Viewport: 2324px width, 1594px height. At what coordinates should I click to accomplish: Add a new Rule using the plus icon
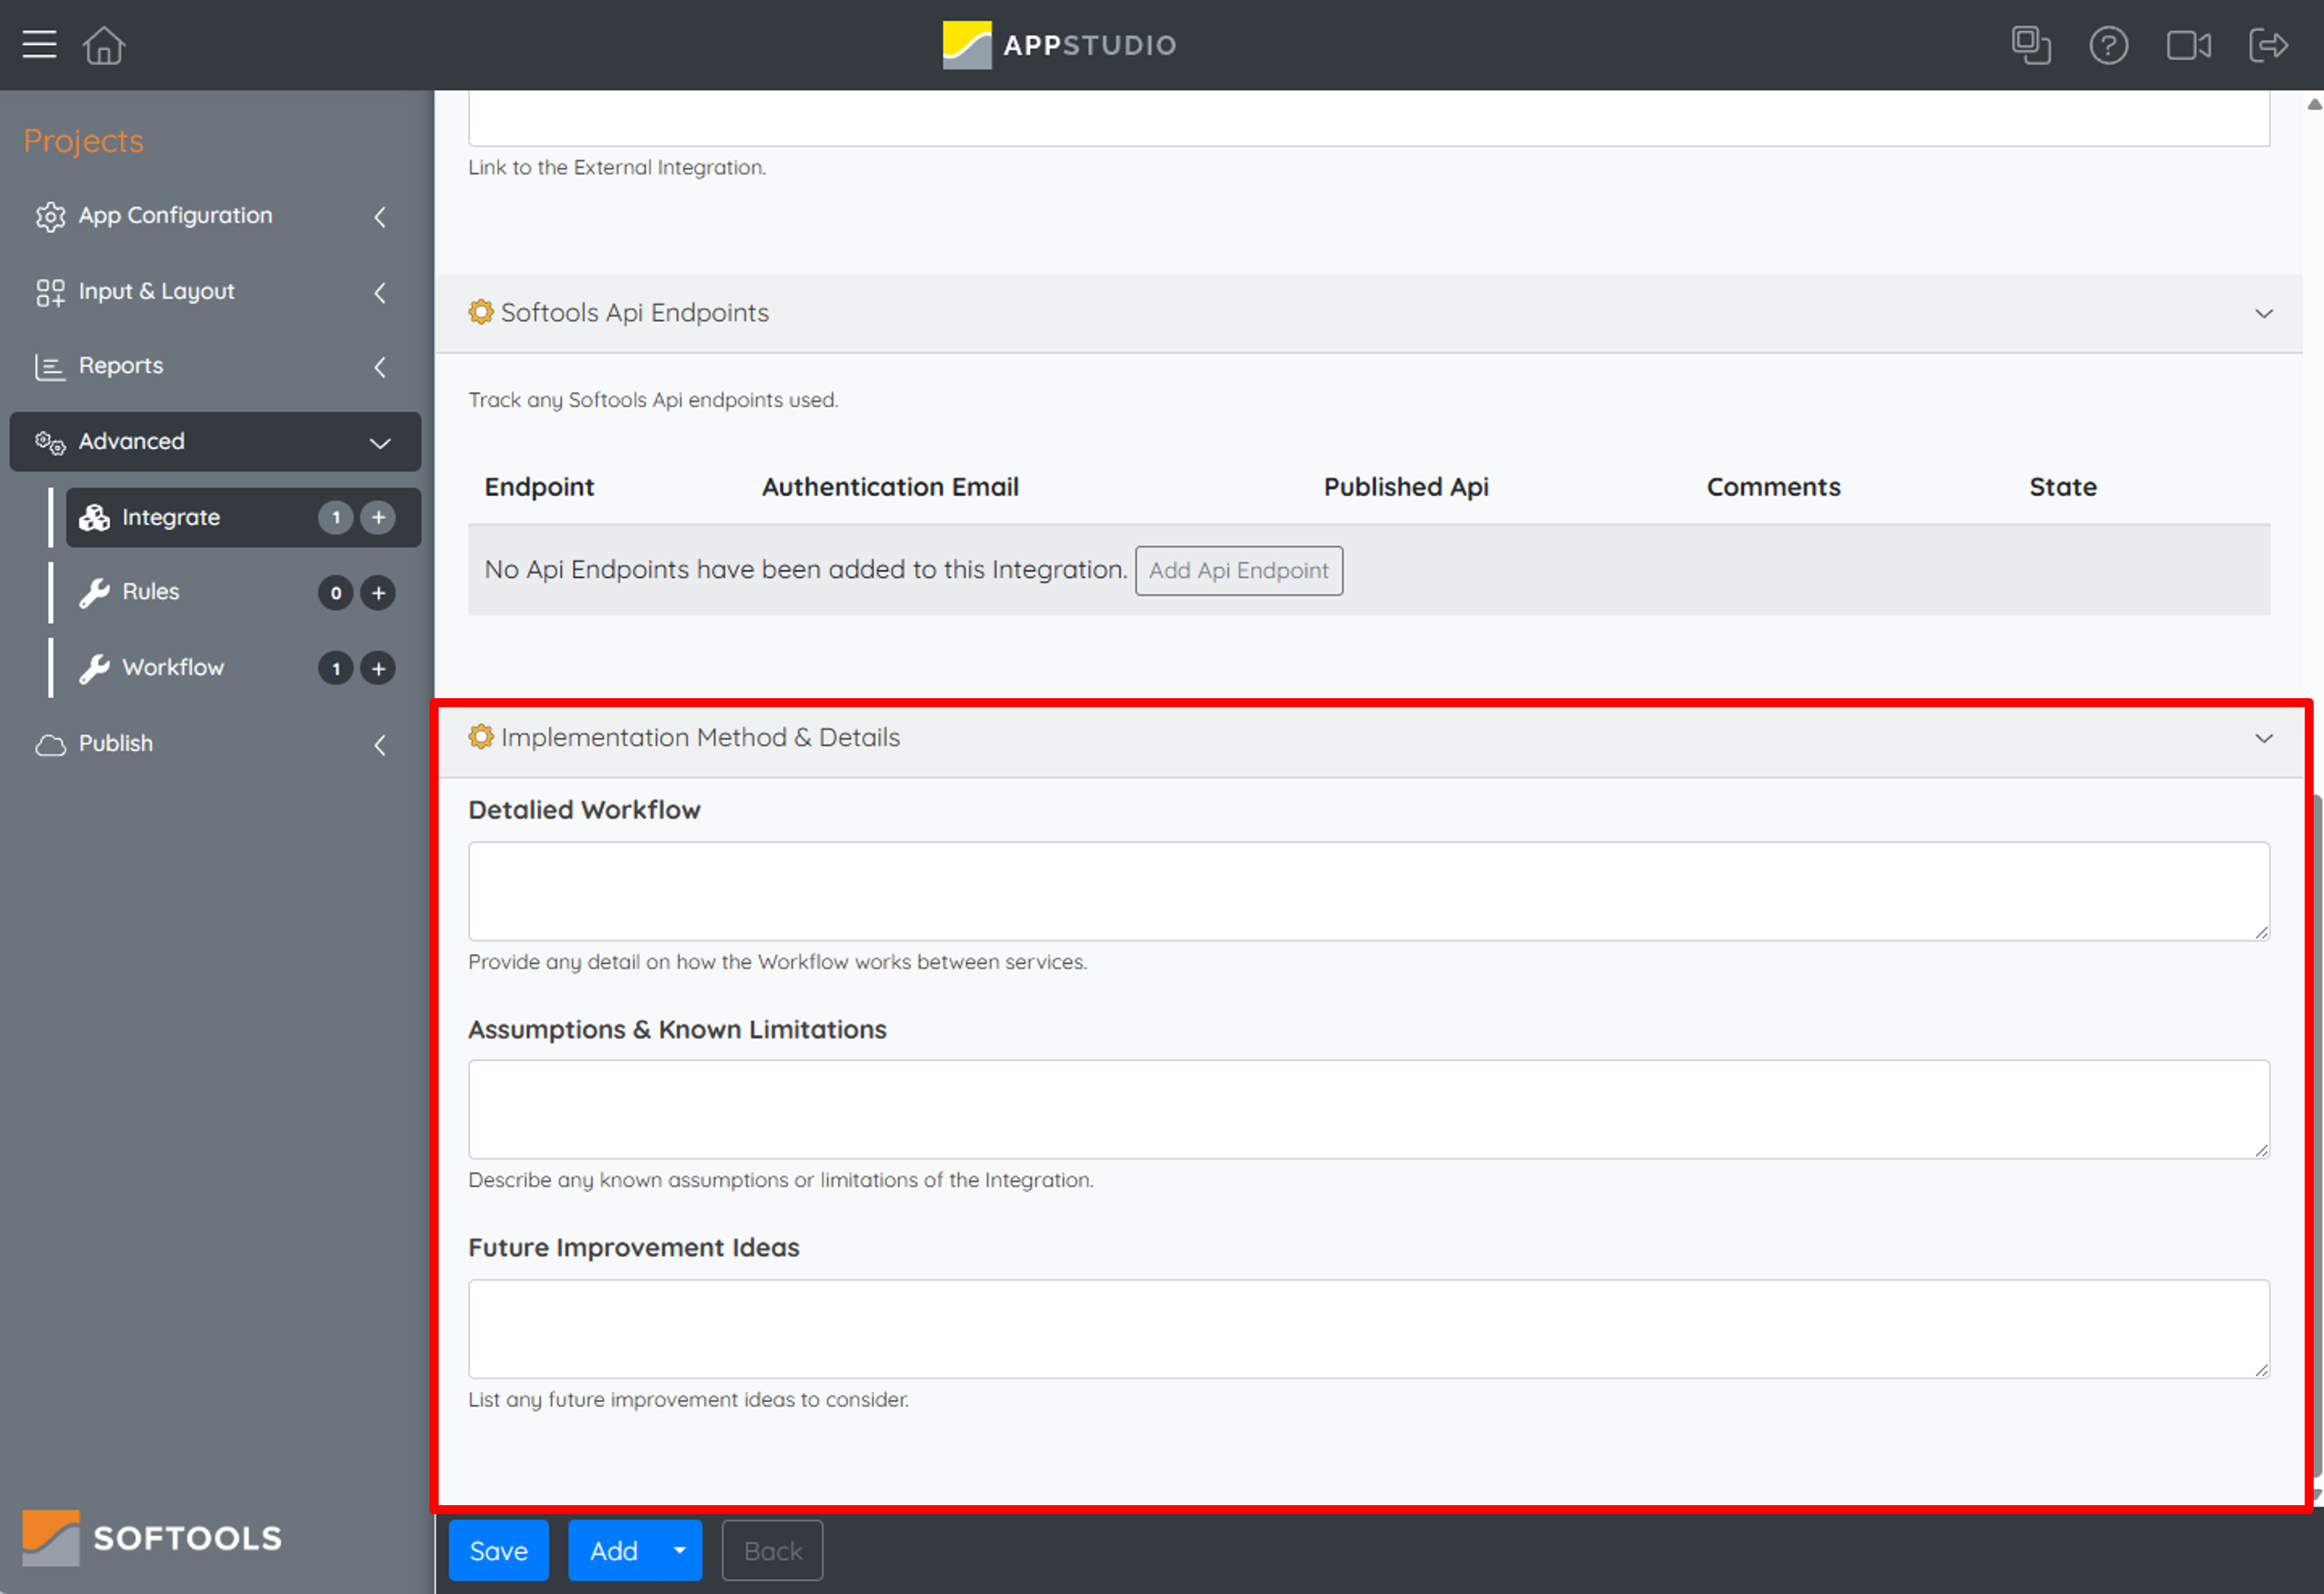point(378,592)
